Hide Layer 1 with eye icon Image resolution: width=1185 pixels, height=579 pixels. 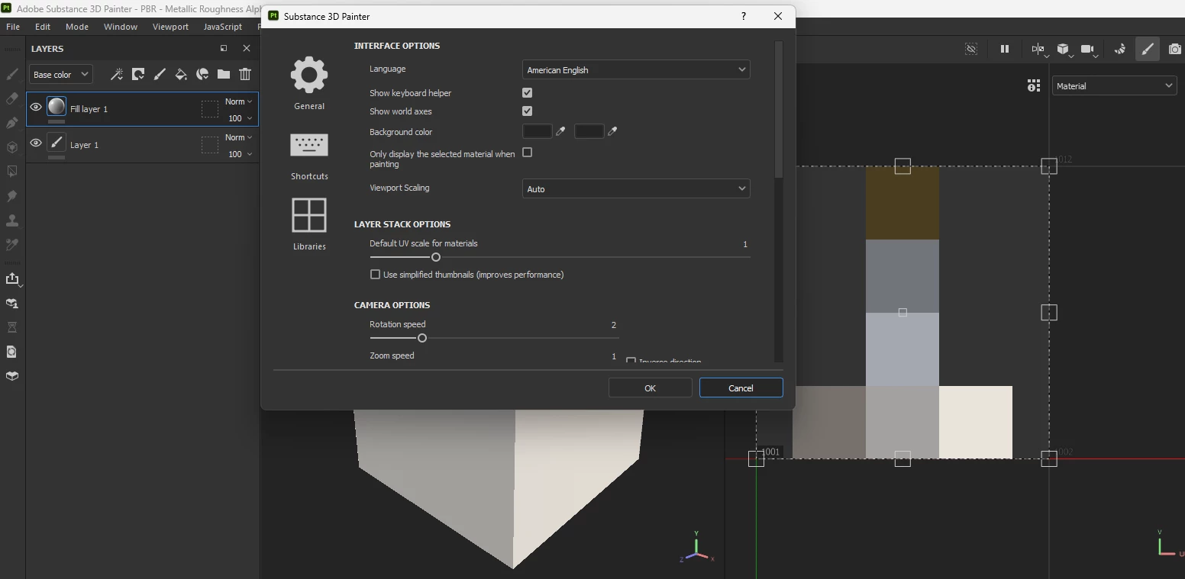pyautogui.click(x=36, y=143)
